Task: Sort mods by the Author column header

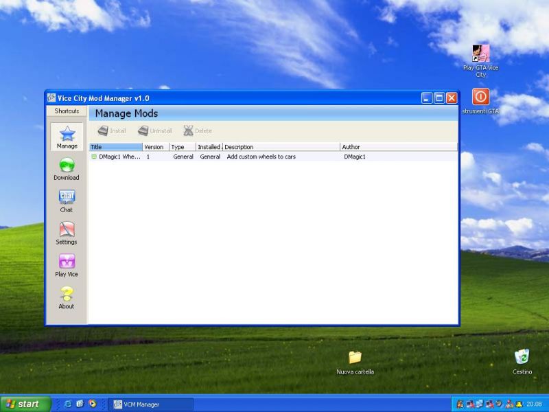Action: pyautogui.click(x=399, y=147)
